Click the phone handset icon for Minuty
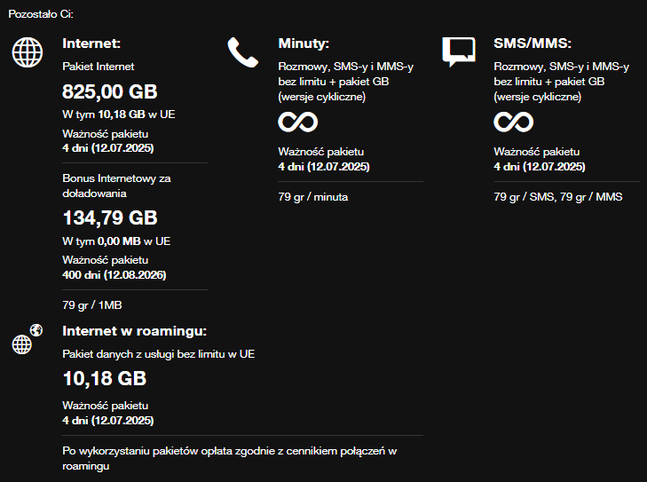647x482 pixels. [x=241, y=52]
